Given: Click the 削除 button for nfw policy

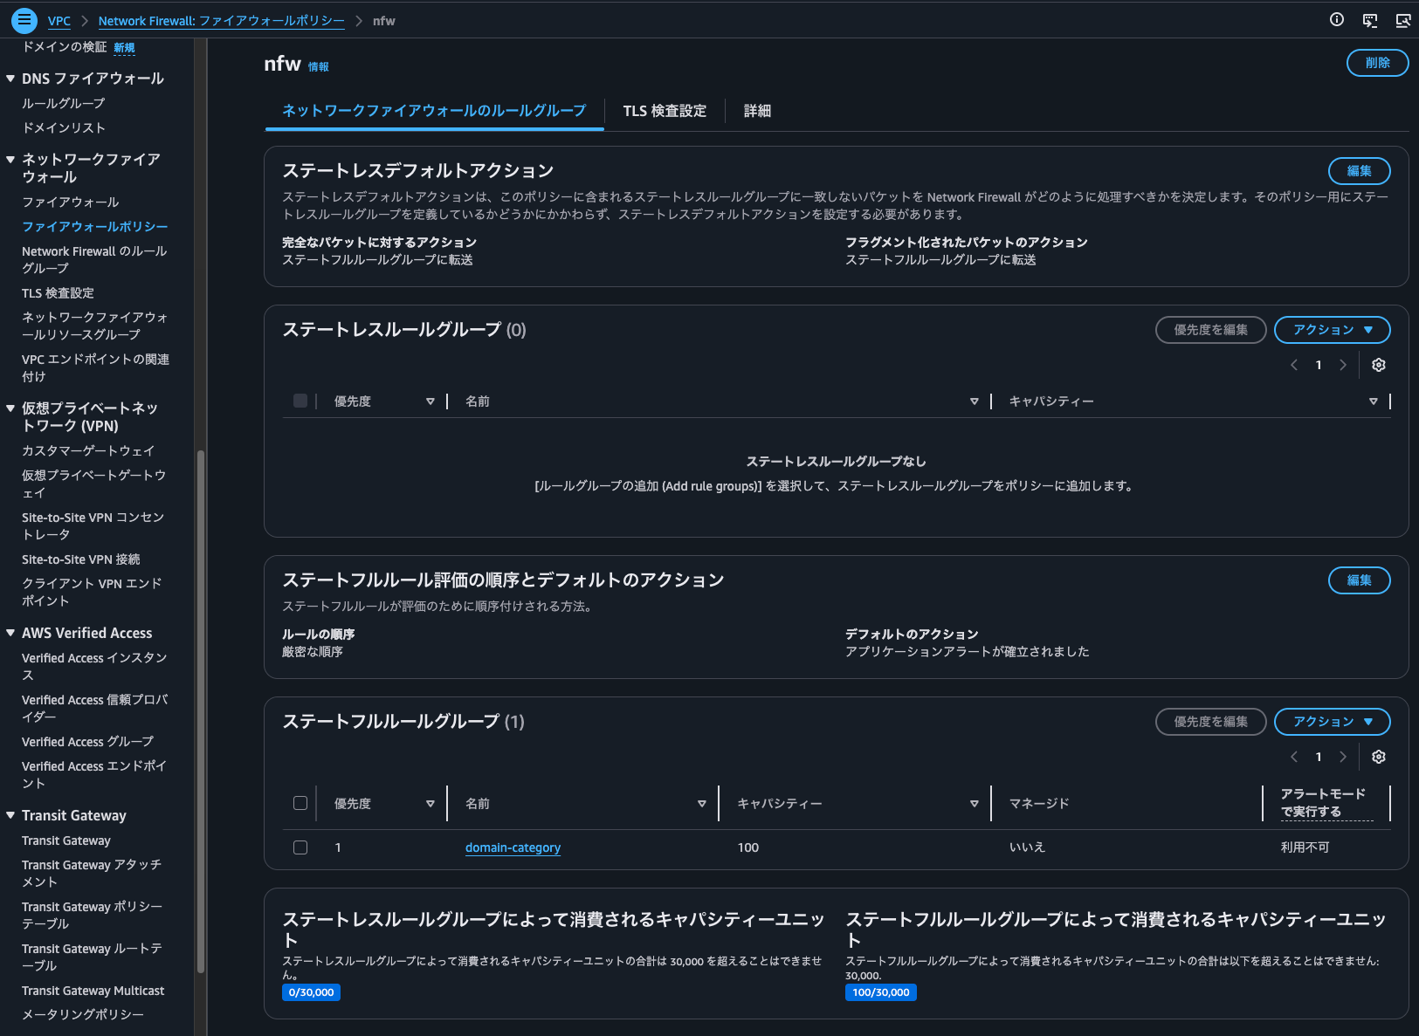Looking at the screenshot, I should (x=1377, y=63).
